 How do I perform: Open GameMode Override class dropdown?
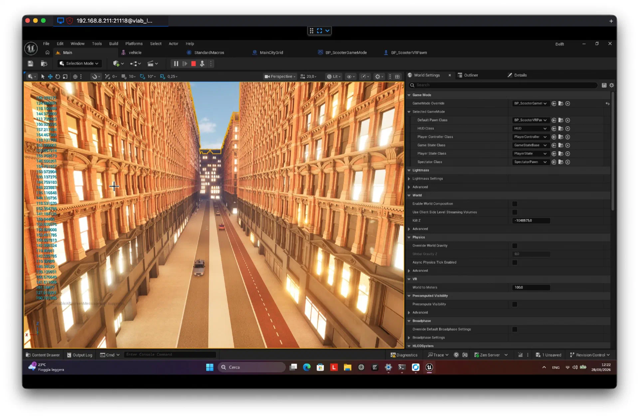531,104
